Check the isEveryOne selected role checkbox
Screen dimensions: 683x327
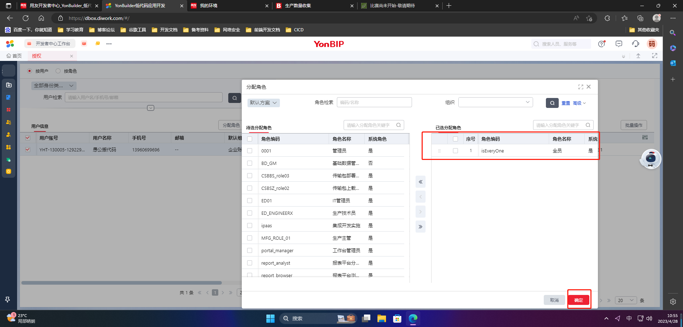pyautogui.click(x=455, y=151)
